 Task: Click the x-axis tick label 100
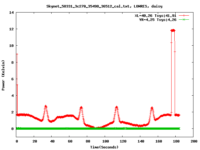coord(106,141)
